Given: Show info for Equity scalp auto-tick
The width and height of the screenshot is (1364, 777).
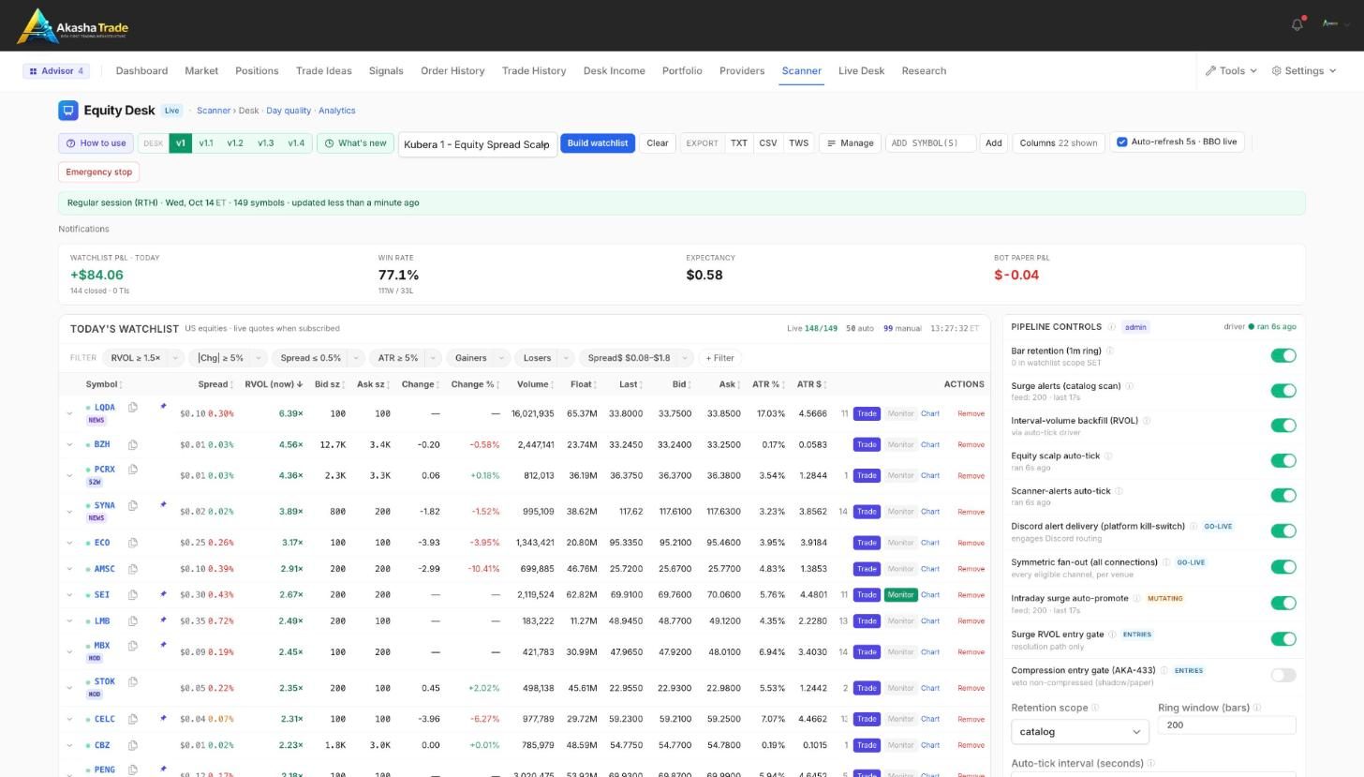Looking at the screenshot, I should click(1108, 456).
